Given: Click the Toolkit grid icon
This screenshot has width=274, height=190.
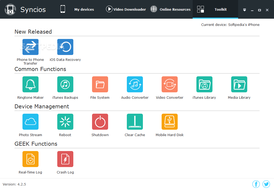Looking at the screenshot, I should tap(200, 9).
